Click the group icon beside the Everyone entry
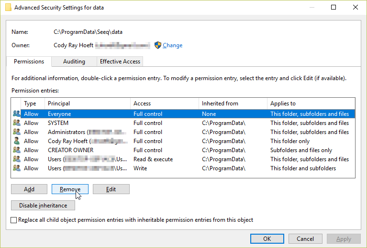Viewport: 367px width, 248px height. (17, 114)
